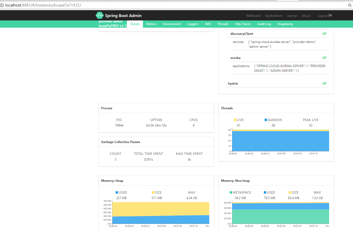
Task: Click the eureka health row label
Action: click(236, 58)
